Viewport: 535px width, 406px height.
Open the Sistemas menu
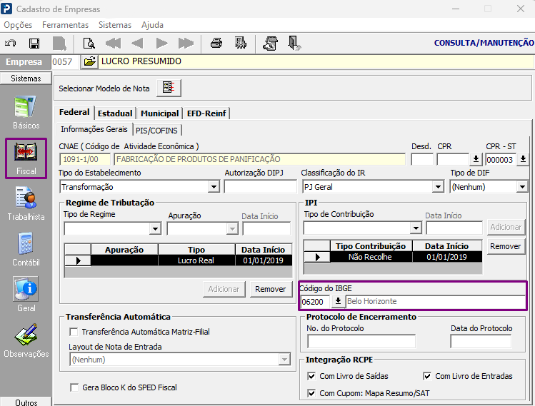[115, 25]
